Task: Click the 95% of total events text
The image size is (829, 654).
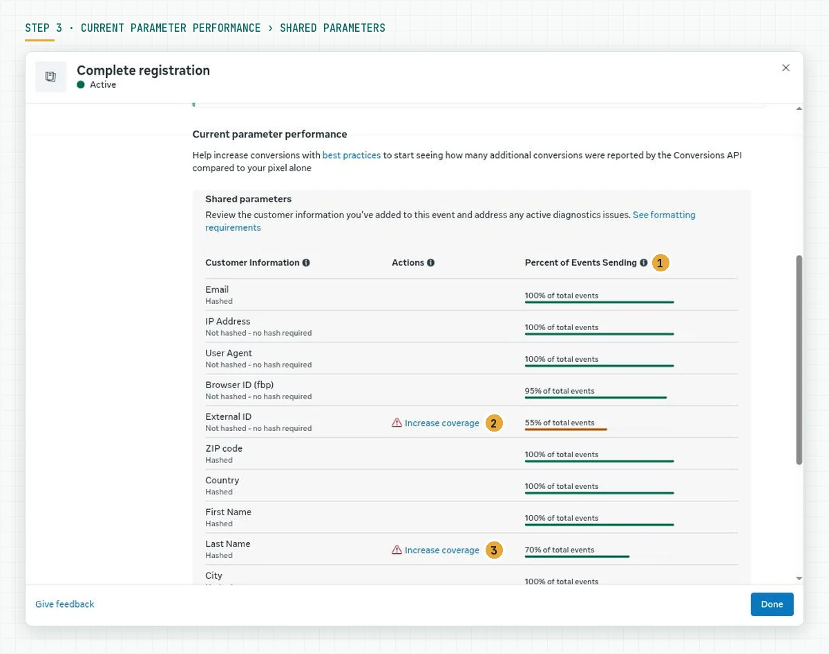Action: pyautogui.click(x=560, y=391)
